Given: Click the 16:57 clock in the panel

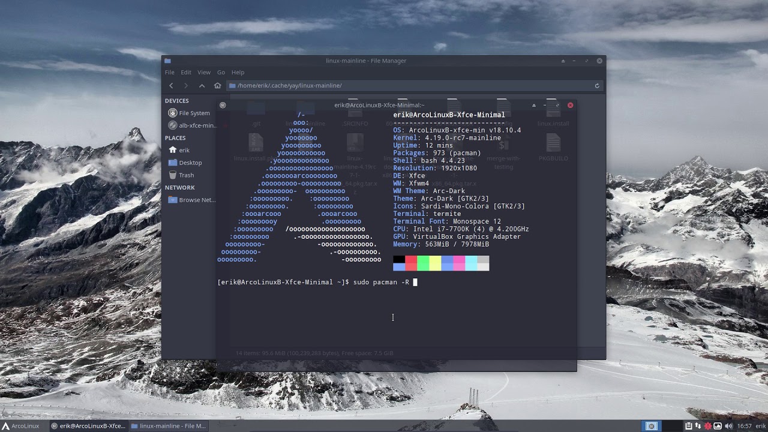Looking at the screenshot, I should 745,426.
